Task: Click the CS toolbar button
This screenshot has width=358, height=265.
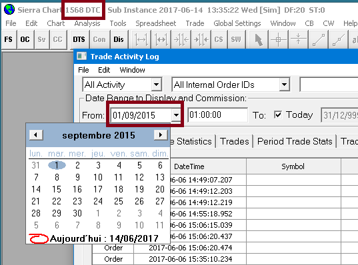Action: click(x=219, y=39)
